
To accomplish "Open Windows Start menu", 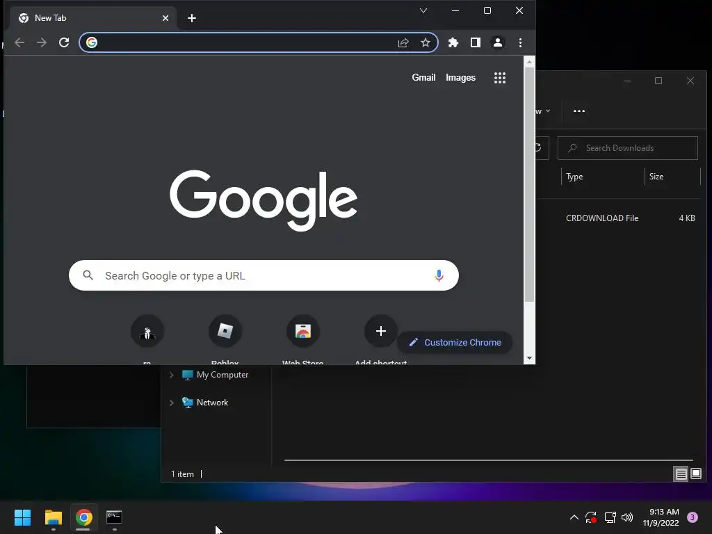I will click(22, 517).
